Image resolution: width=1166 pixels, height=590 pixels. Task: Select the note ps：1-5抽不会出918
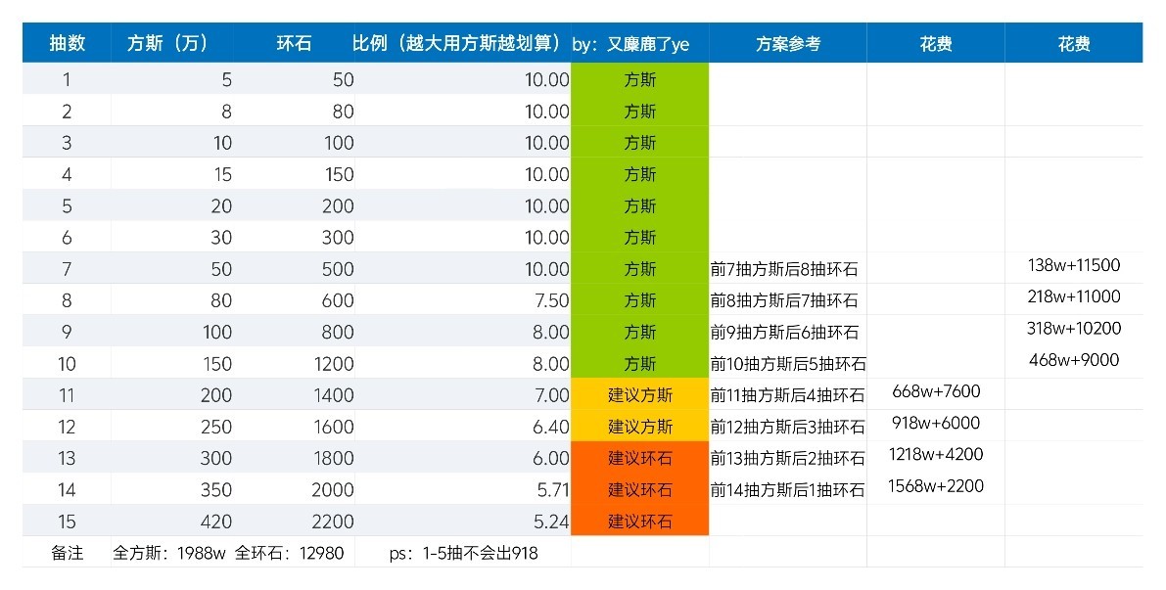pos(463,553)
